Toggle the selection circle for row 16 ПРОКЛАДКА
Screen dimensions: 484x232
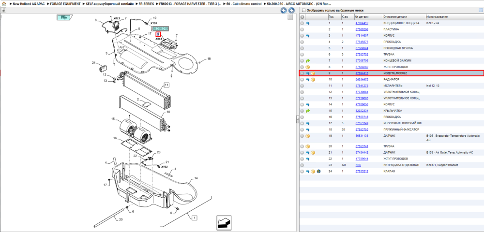302,117
